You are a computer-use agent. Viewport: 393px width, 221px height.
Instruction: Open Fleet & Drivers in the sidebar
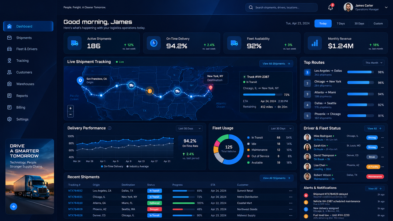[x=28, y=49]
